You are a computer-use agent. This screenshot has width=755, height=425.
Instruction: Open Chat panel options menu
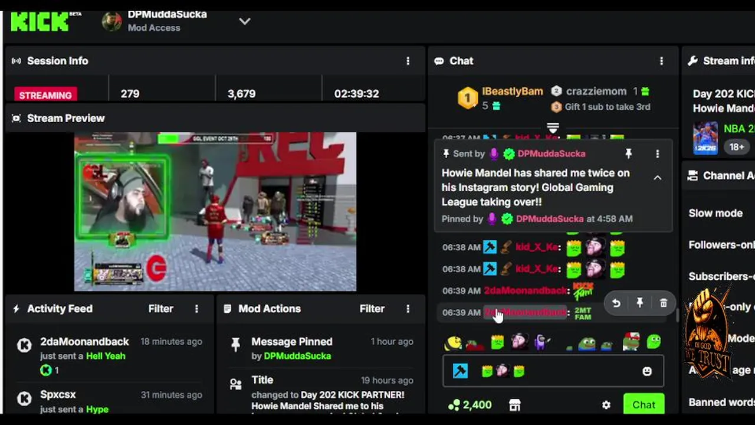tap(661, 61)
